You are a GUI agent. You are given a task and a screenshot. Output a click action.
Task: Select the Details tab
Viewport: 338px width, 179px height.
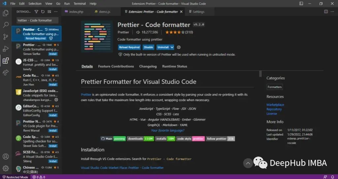[87, 66]
